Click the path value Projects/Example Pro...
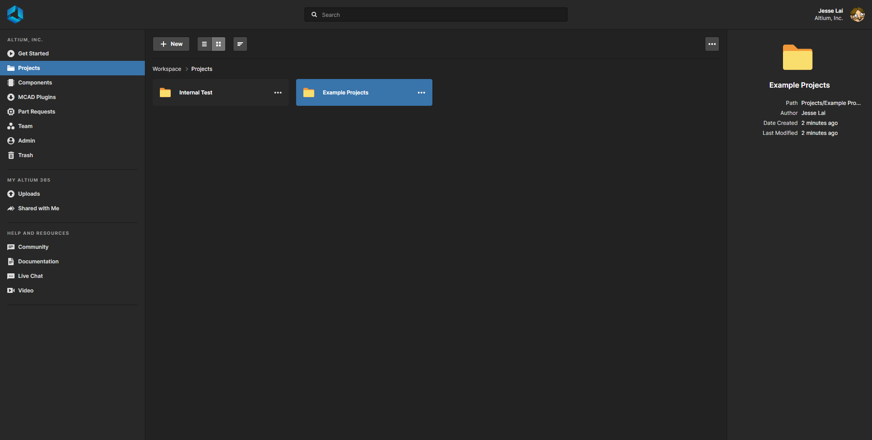The width and height of the screenshot is (872, 440). [831, 103]
